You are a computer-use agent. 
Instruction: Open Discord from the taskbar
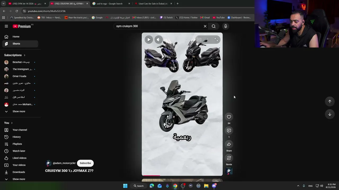click(x=214, y=186)
